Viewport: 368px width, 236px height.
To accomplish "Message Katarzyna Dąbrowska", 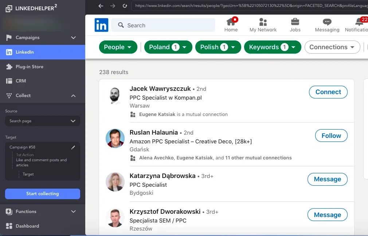I will 328,179.
